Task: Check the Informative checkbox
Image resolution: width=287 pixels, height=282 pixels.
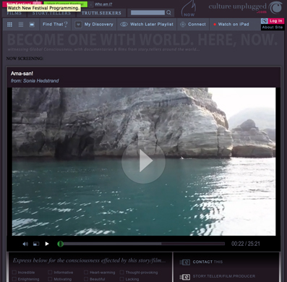Action: click(50, 273)
